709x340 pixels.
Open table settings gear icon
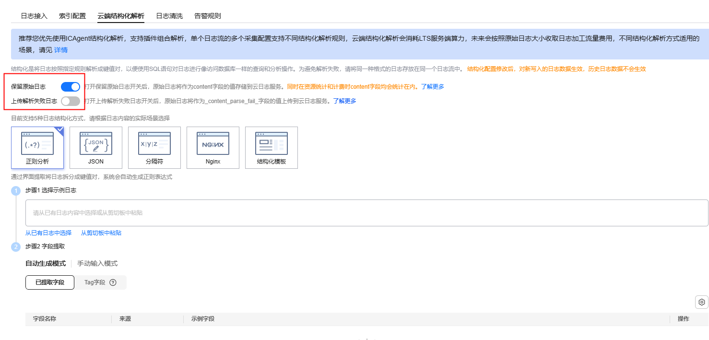tap(702, 302)
